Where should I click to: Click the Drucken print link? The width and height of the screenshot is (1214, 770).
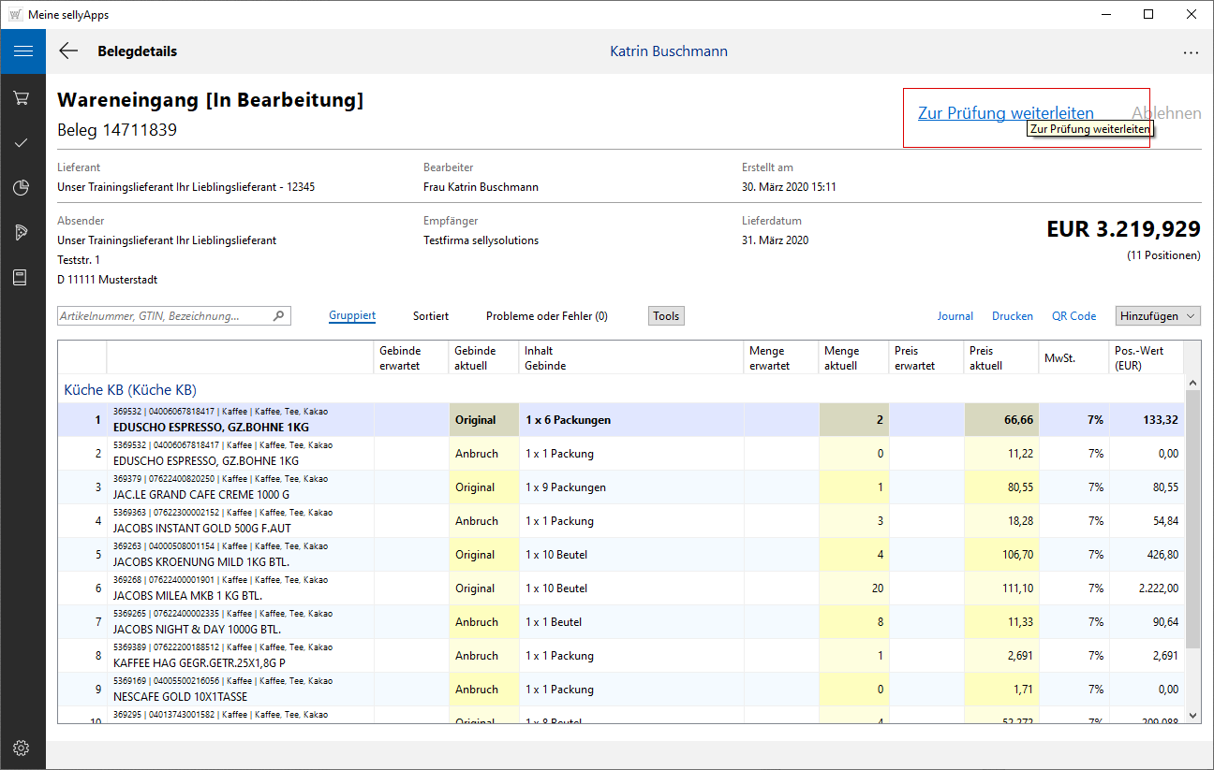(x=1013, y=316)
